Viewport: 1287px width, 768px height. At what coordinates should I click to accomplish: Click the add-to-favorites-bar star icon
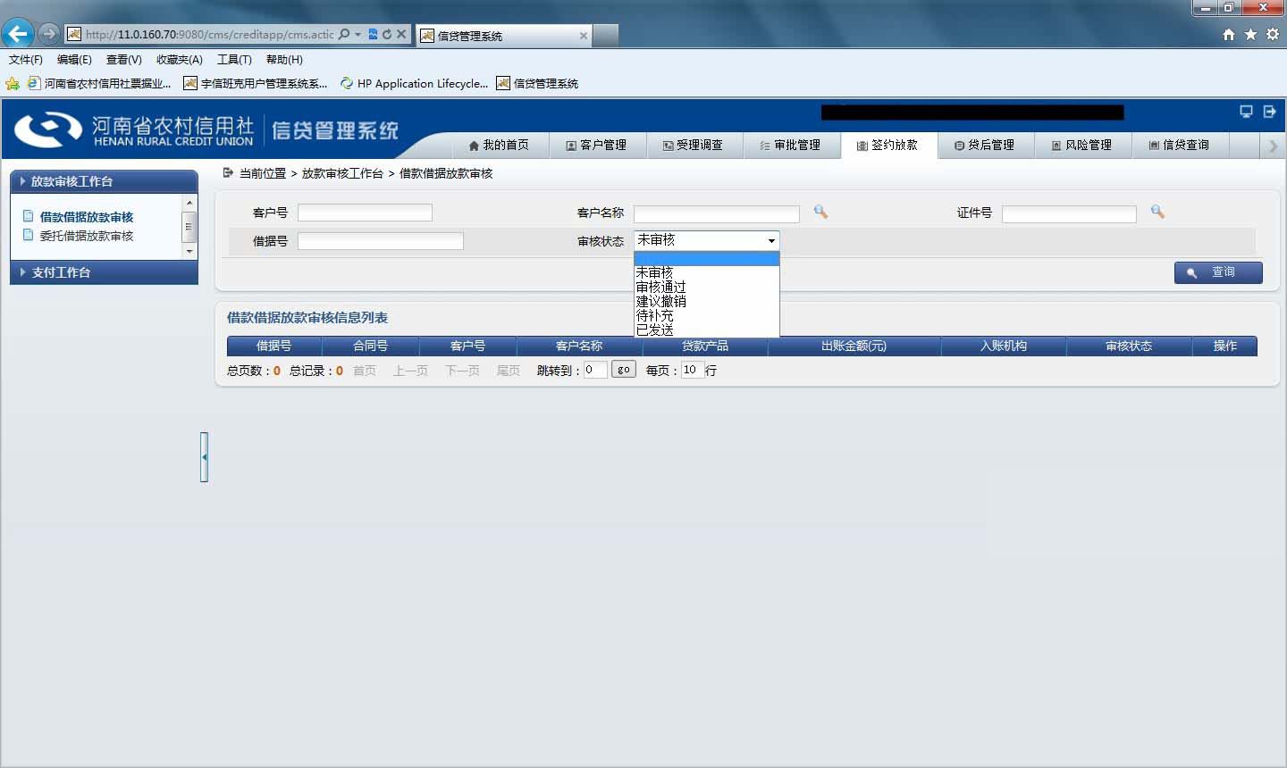click(13, 83)
